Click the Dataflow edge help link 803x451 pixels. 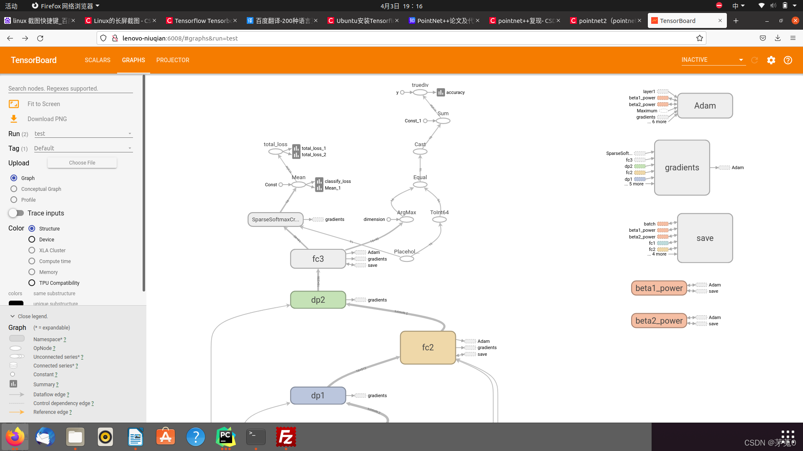(68, 395)
